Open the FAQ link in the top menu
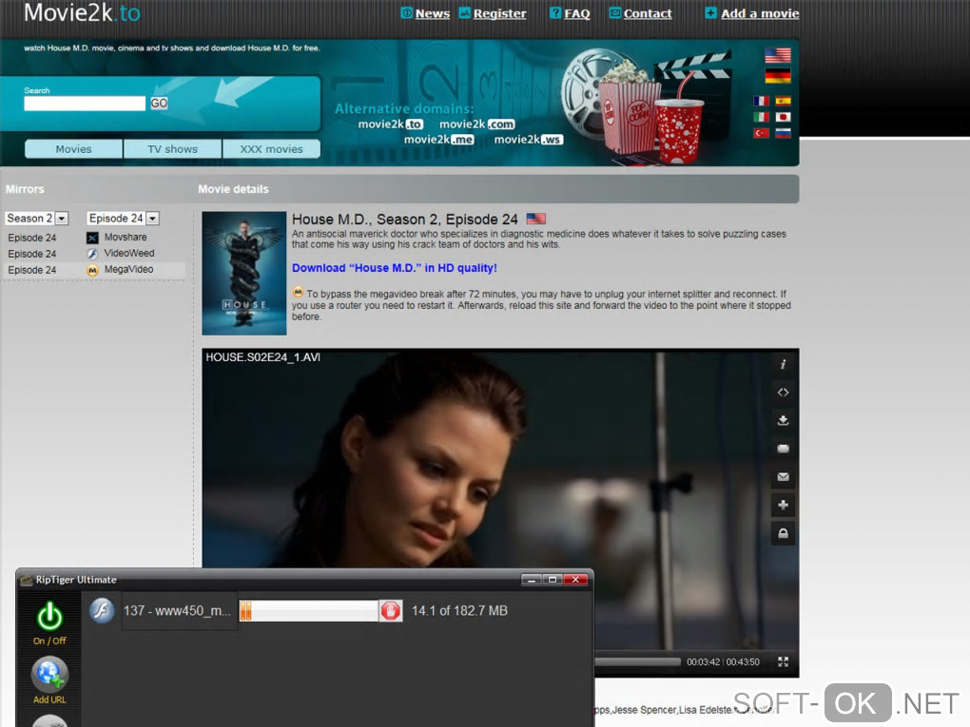The height and width of the screenshot is (727, 970). click(x=576, y=13)
